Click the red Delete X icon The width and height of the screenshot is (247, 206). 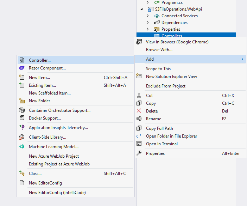(139, 111)
